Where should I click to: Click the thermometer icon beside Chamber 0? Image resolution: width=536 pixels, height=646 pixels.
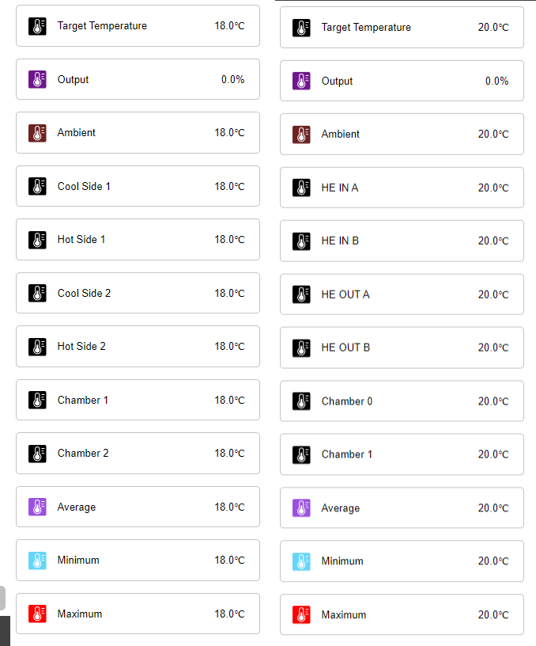point(302,401)
